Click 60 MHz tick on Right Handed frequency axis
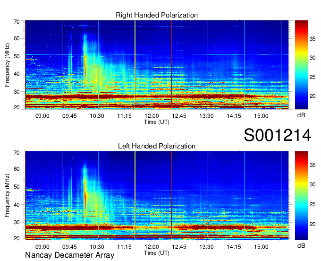This screenshot has width=321, height=261. pyautogui.click(x=17, y=39)
